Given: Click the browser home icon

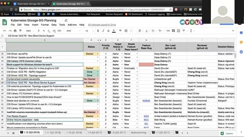Looking at the screenshot, I should point(16,10).
